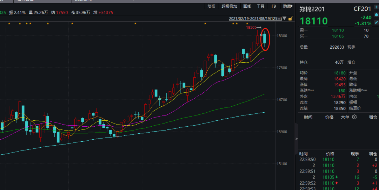This screenshot has height=190, width=379.
Task: Click the first event star at chart left
Action: coord(9,23)
